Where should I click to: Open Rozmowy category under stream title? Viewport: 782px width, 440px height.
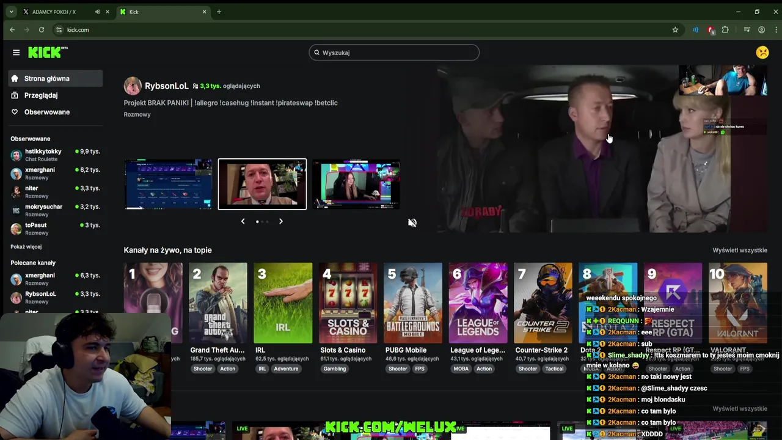coord(137,114)
